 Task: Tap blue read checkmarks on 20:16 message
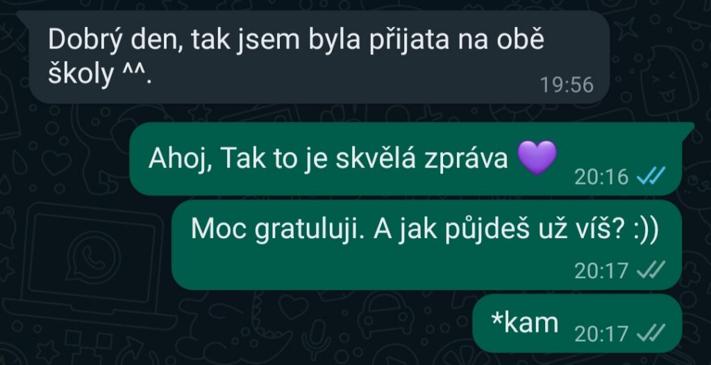[x=651, y=176]
